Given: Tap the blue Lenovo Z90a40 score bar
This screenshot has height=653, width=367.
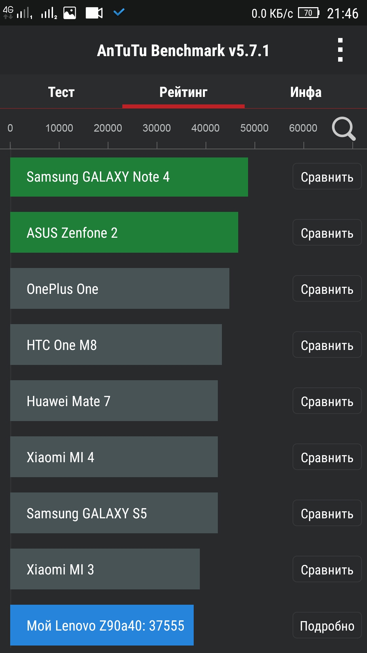Looking at the screenshot, I should click(102, 625).
